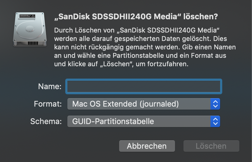Click the hard drive icon
This screenshot has width=252, height=162.
[x=29, y=30]
